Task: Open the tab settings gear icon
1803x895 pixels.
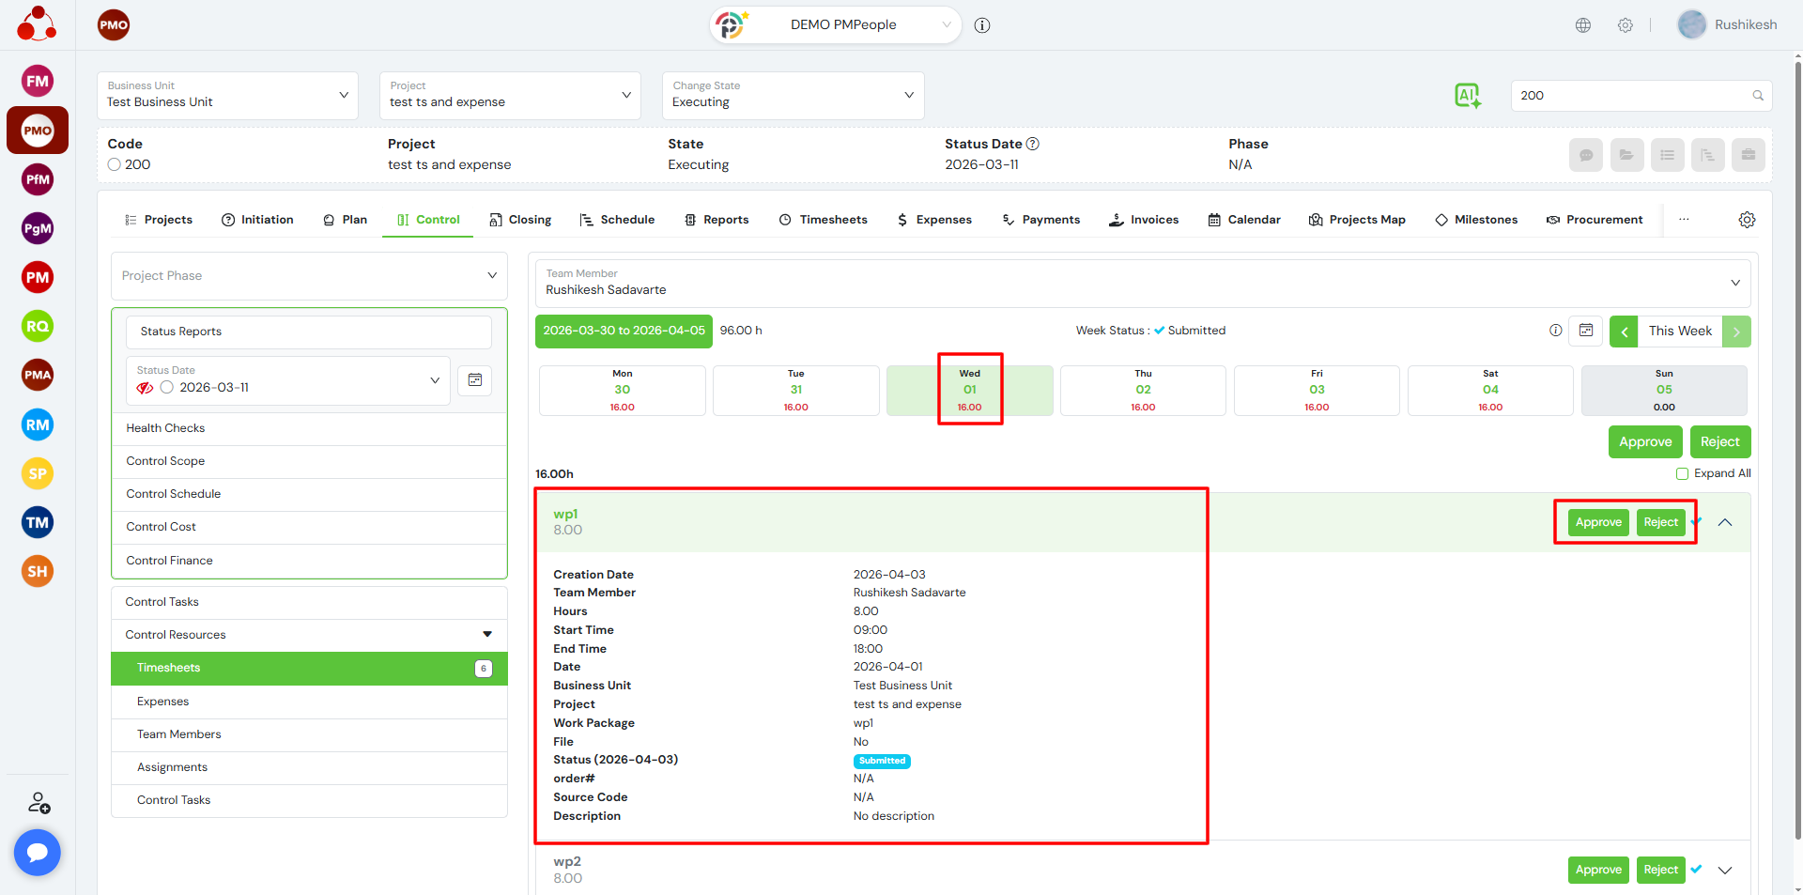Action: coord(1747,220)
